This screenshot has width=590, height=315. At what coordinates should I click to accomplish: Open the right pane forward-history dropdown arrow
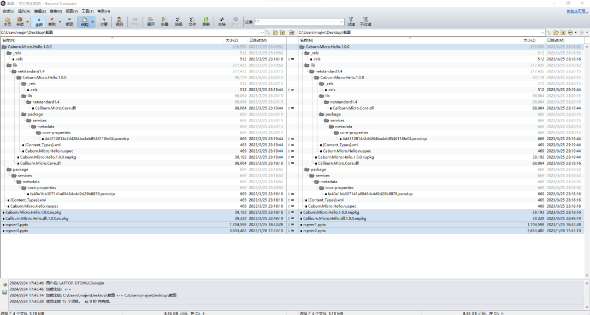tap(587, 33)
